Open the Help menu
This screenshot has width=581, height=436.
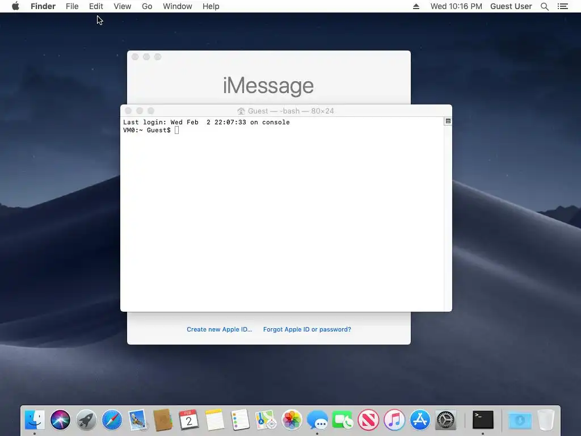click(x=211, y=6)
